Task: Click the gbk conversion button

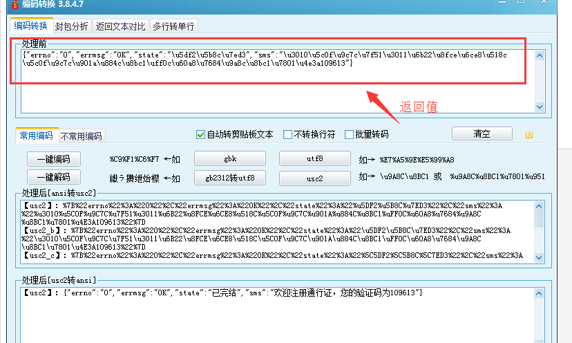Action: point(230,158)
